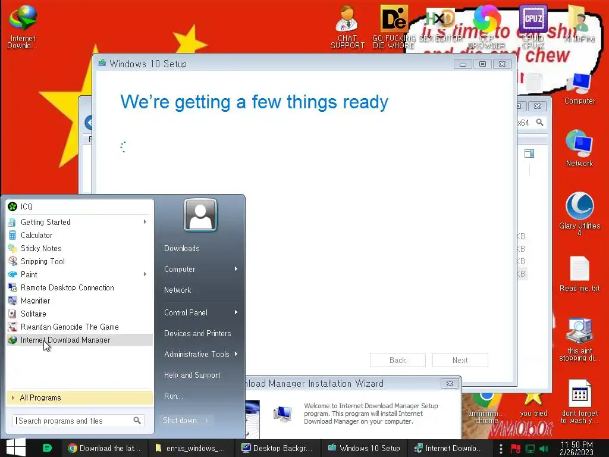609x457 pixels.
Task: Open Calculator from the Start menu
Action: click(x=80, y=235)
